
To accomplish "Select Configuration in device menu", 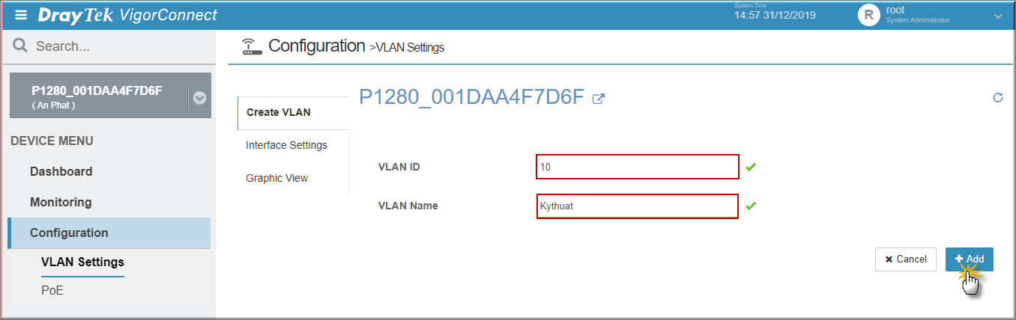I will tap(109, 233).
